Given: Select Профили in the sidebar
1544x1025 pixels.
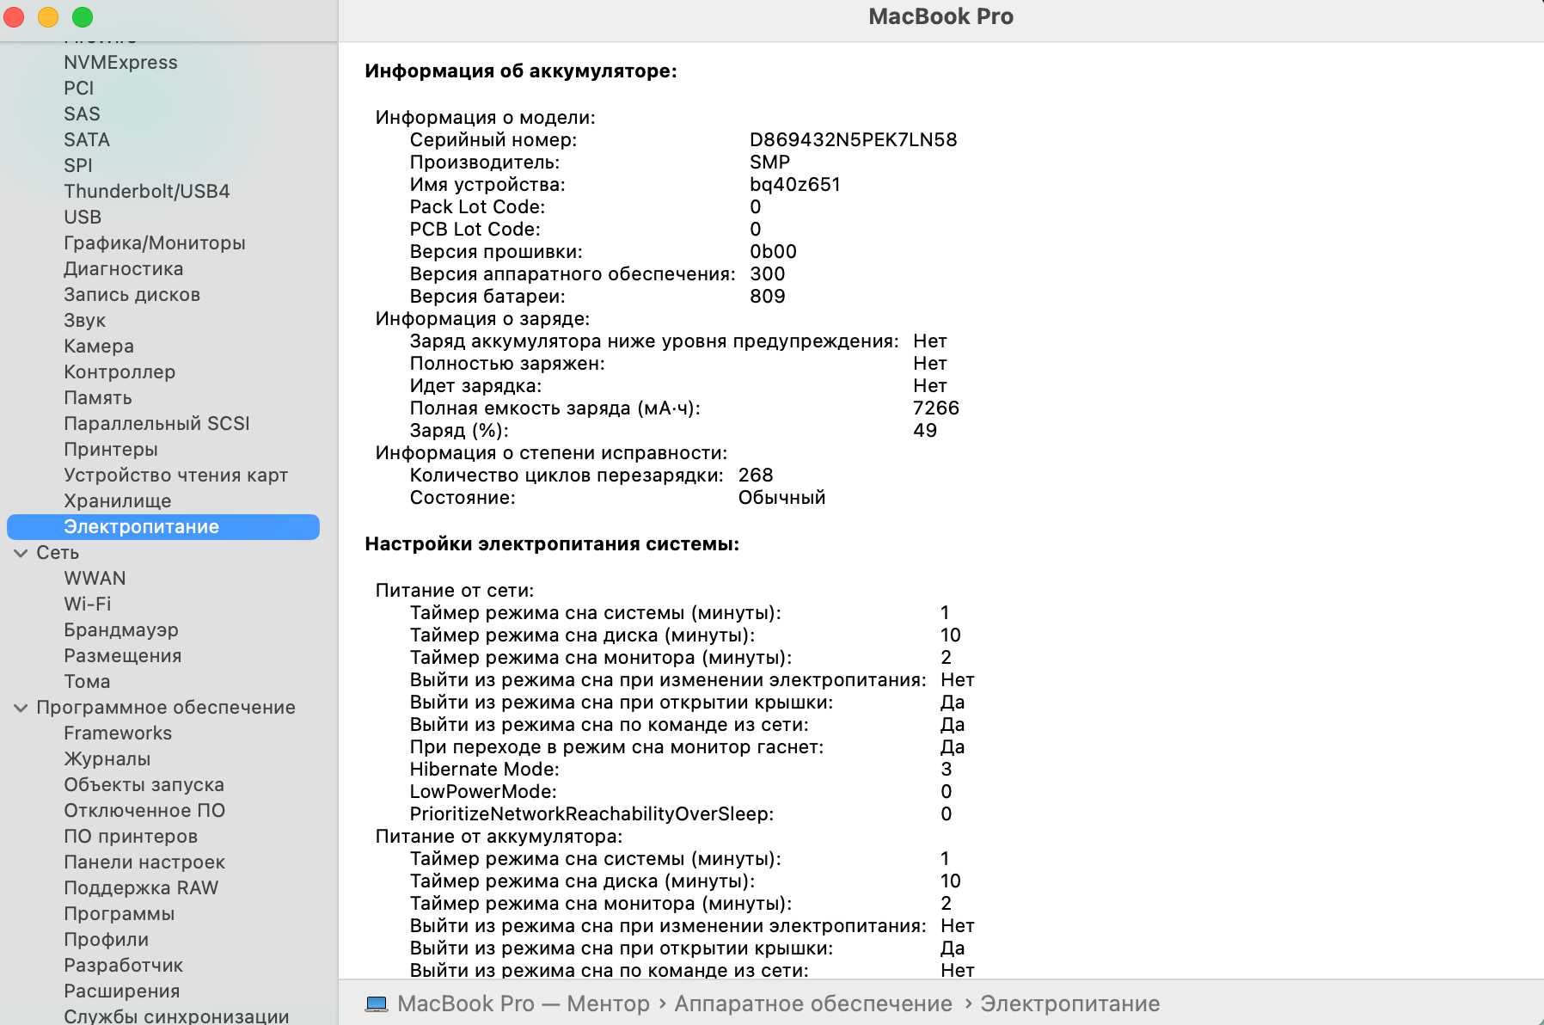Looking at the screenshot, I should tap(107, 940).
